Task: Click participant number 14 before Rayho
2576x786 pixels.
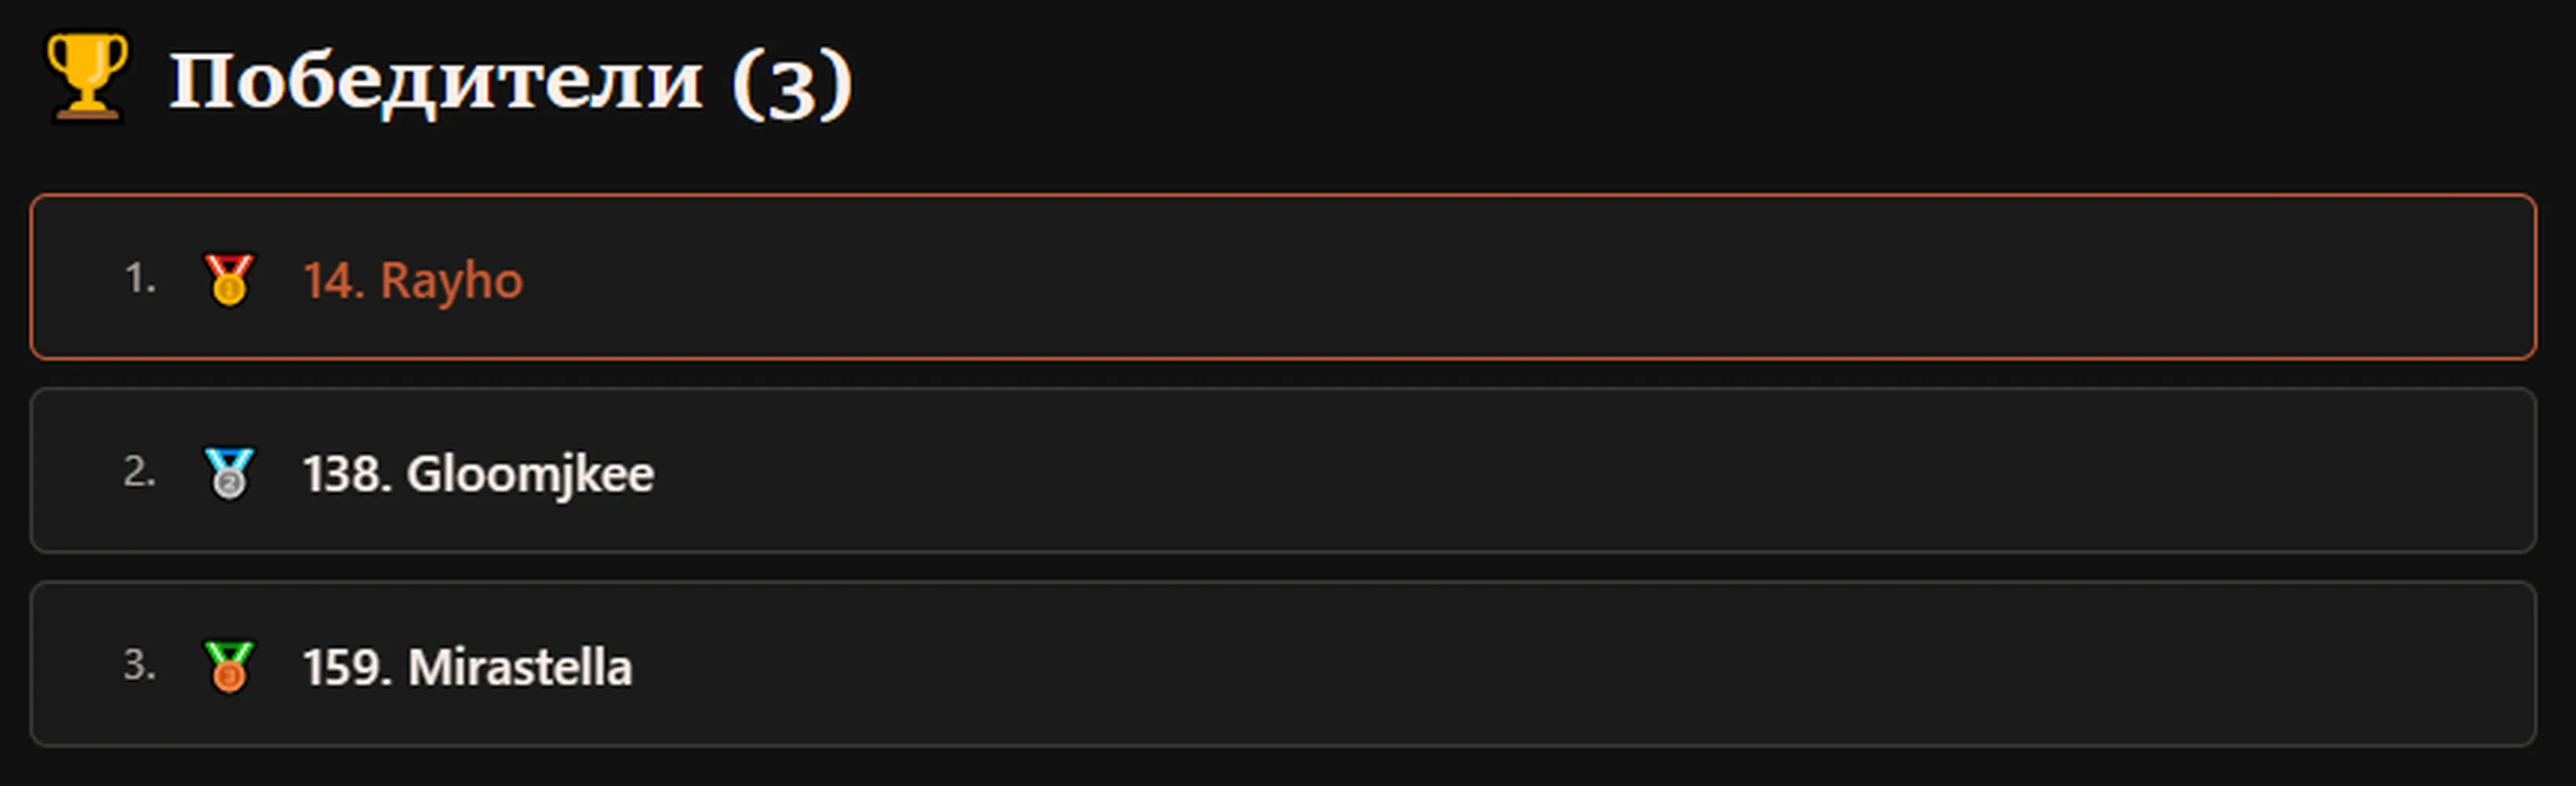Action: (334, 281)
